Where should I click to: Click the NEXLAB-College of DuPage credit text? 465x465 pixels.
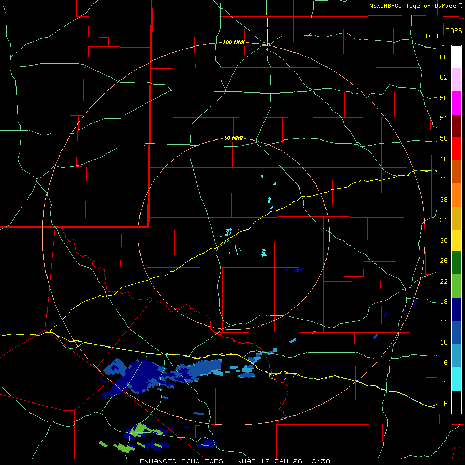(413, 6)
